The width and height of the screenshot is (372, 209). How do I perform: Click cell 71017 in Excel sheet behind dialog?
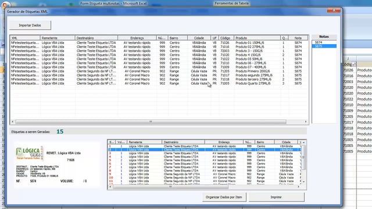(349, 122)
